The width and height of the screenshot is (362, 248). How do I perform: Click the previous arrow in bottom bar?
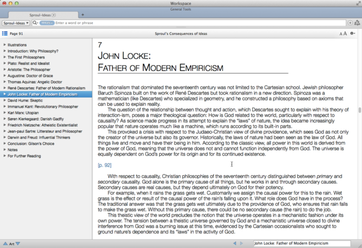(235, 243)
